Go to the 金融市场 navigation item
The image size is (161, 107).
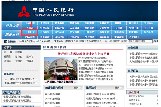click(89, 23)
